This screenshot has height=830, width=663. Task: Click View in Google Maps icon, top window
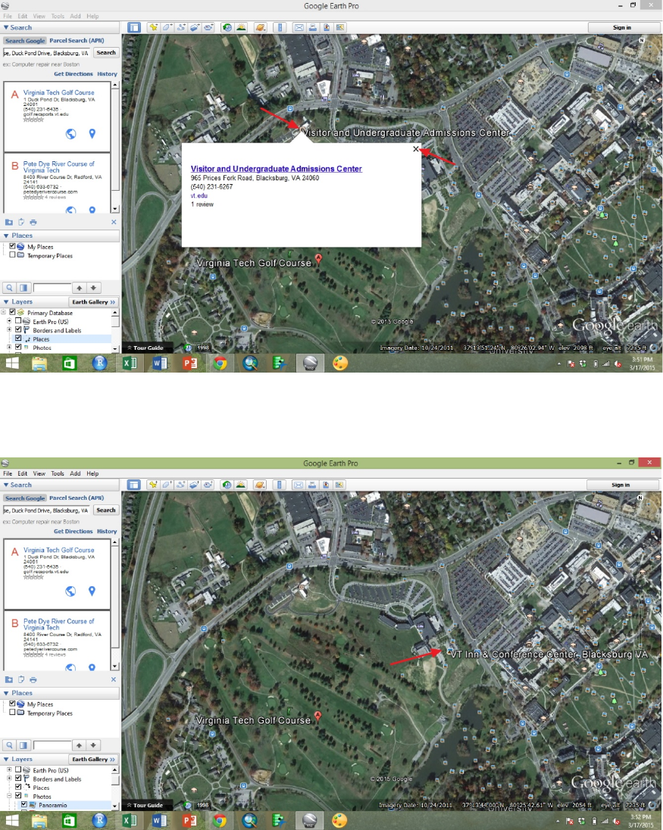tap(339, 27)
